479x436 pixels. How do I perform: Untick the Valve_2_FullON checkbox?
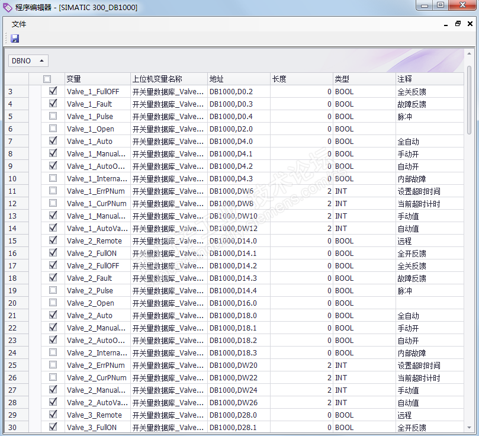[x=53, y=253]
